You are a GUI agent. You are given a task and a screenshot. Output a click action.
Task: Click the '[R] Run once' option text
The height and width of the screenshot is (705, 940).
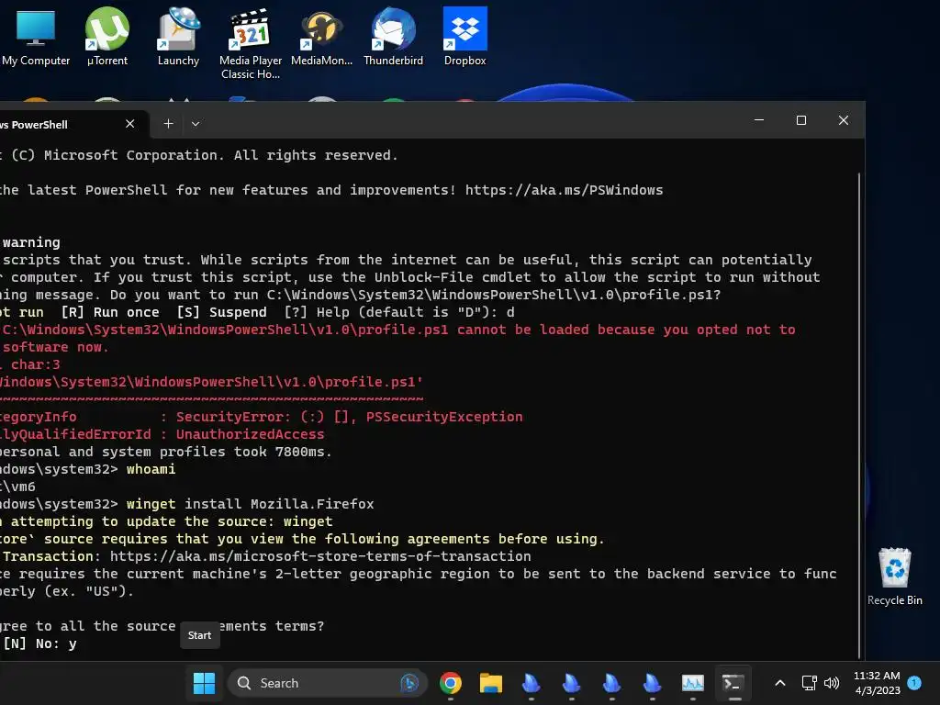[110, 312]
